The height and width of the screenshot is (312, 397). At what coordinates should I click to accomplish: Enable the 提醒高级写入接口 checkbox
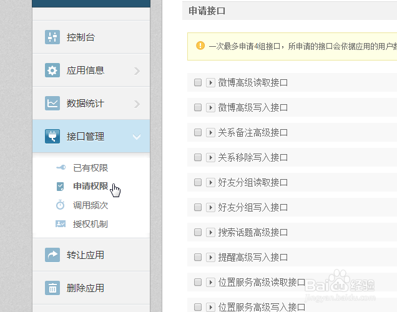[x=198, y=257]
